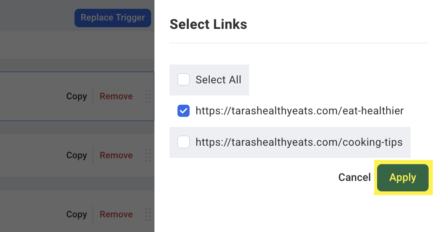Click the Replace Trigger button

[113, 18]
